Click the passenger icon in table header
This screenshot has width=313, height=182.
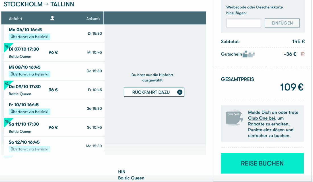click(52, 18)
